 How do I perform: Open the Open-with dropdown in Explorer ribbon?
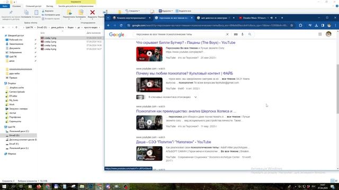tap(166, 11)
